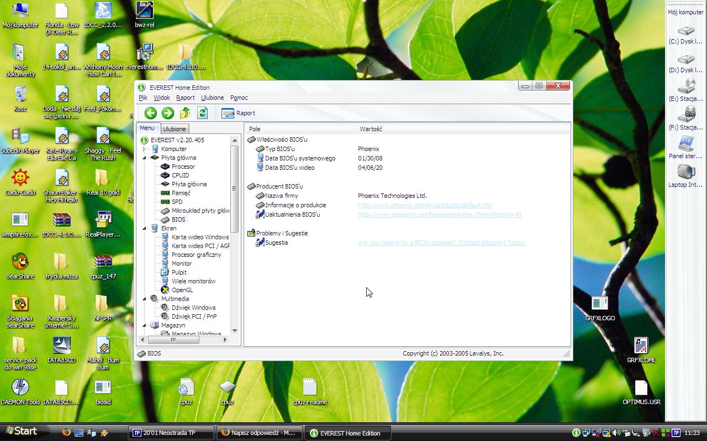This screenshot has height=441, width=707.
Task: Open the Ulubione menu in the menu bar
Action: 213,98
